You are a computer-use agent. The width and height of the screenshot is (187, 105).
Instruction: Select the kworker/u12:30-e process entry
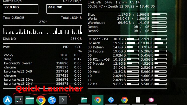point(43,80)
